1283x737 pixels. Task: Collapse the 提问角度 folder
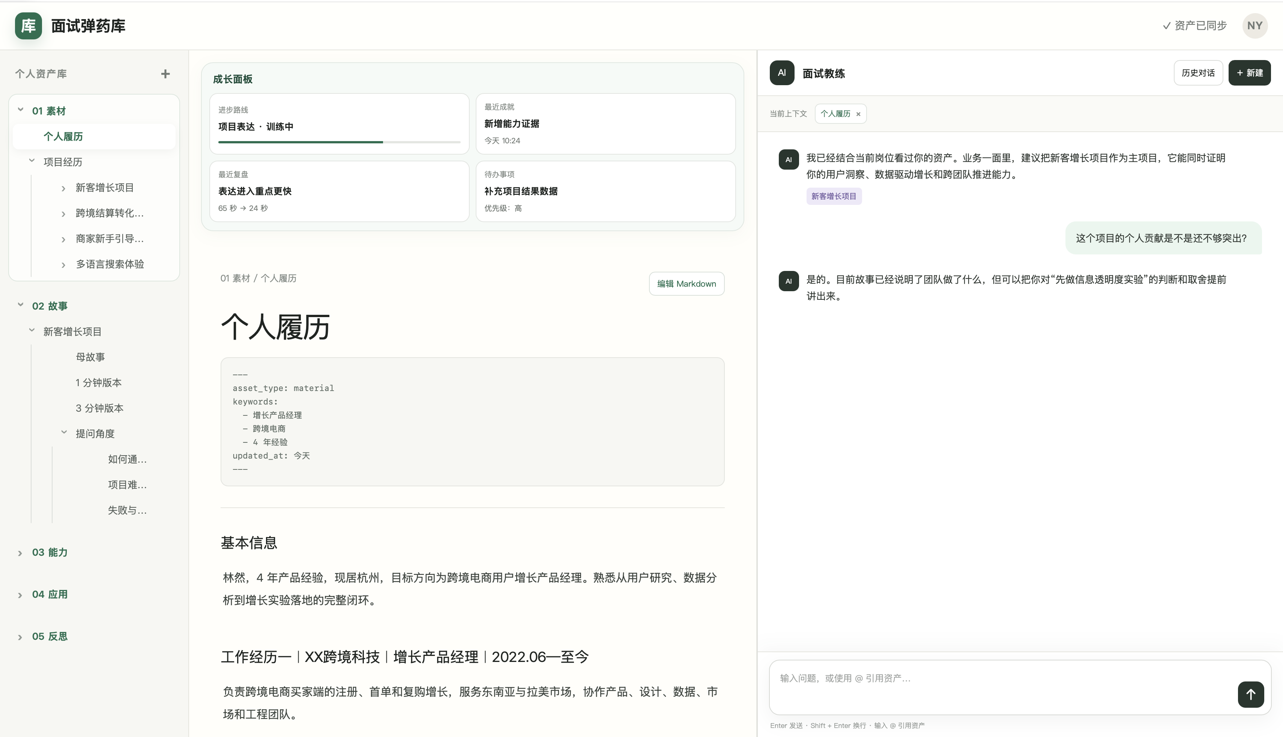[64, 433]
